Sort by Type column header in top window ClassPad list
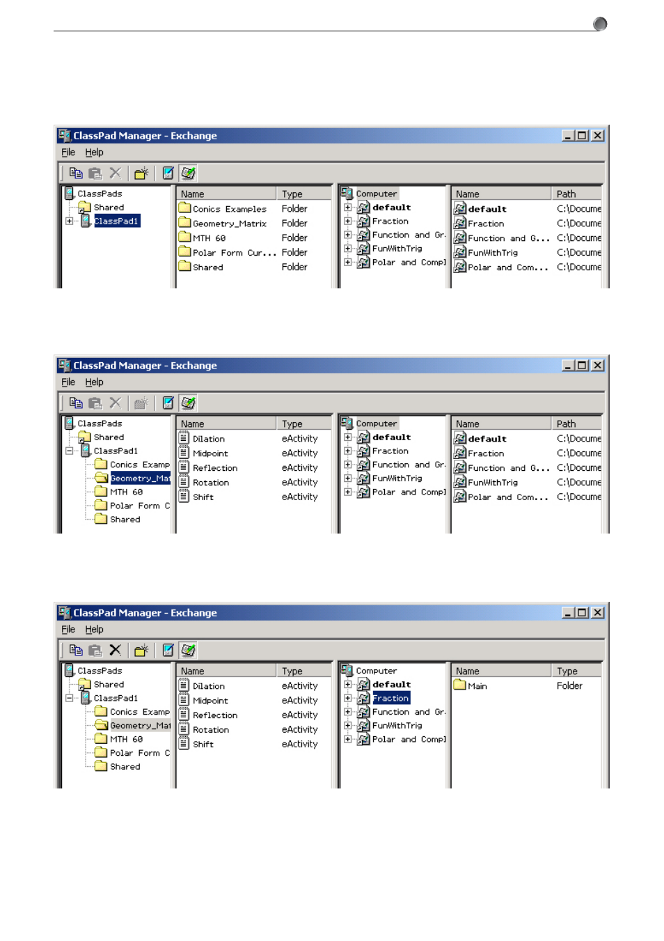 (x=304, y=194)
